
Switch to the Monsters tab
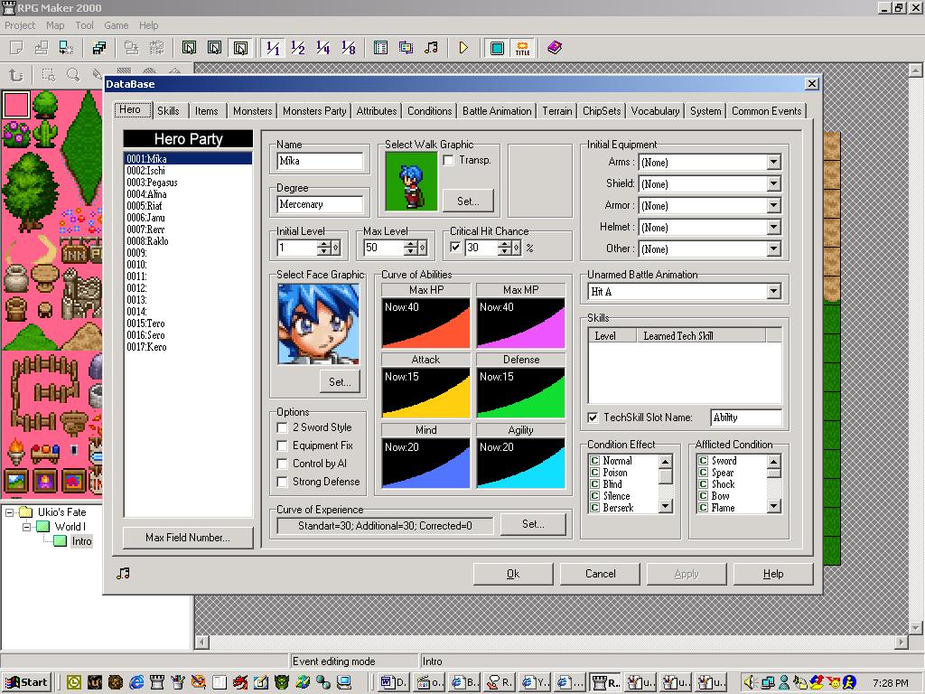click(x=252, y=110)
